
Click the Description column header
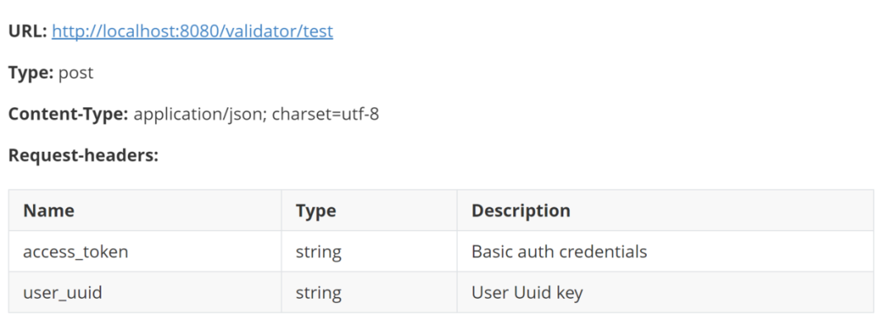[x=666, y=210]
